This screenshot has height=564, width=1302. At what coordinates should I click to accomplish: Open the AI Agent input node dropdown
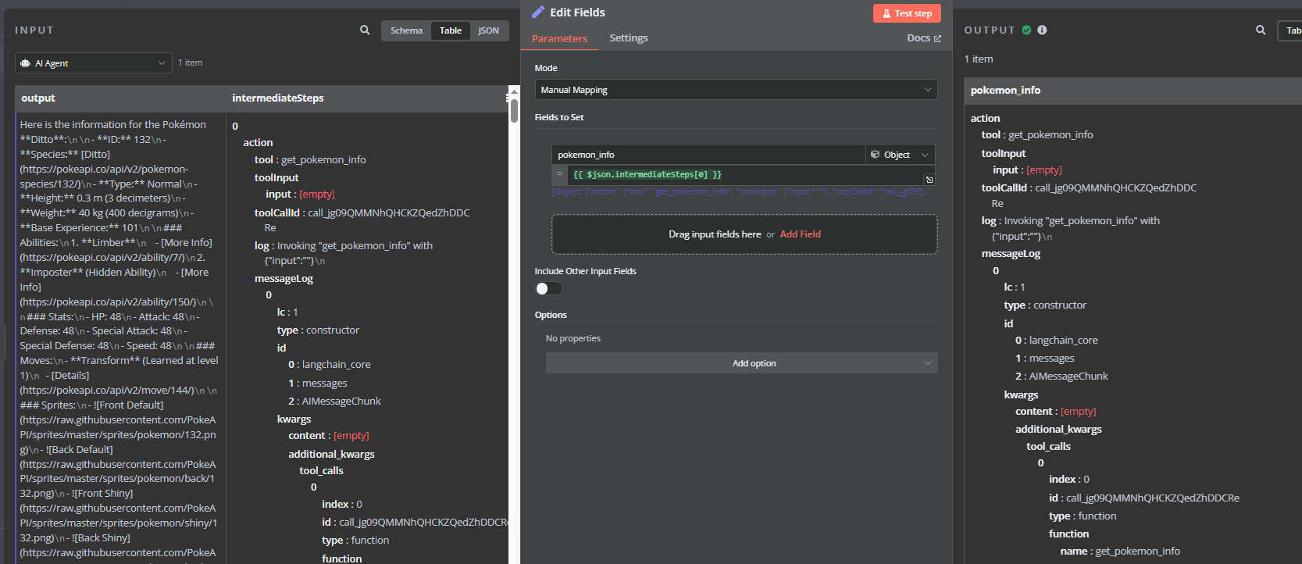click(94, 63)
